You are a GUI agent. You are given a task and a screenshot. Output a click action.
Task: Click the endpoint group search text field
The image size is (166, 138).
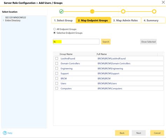click(x=76, y=42)
